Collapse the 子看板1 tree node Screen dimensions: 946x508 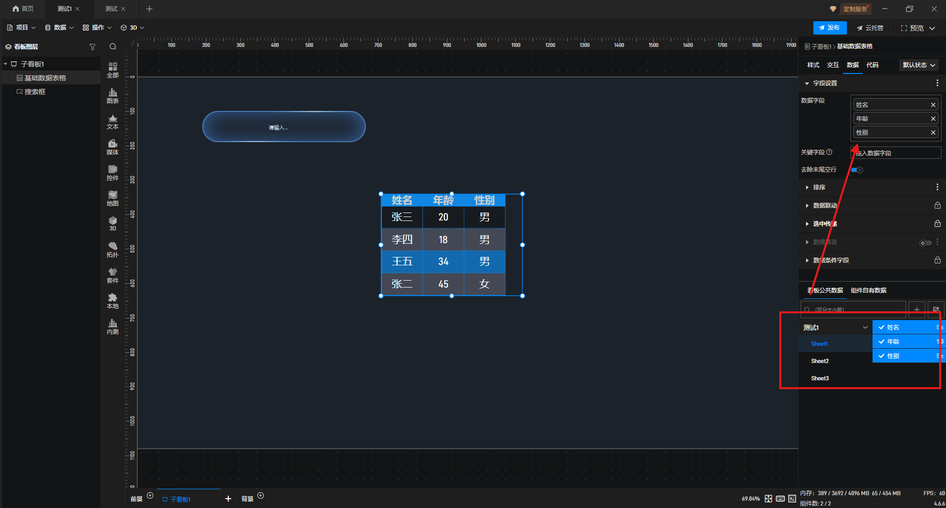click(x=5, y=64)
